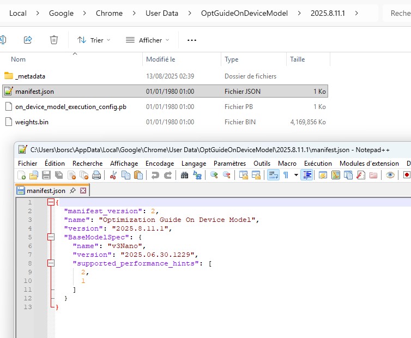Click the Close All documents toolbar icon
This screenshot has width=411, height=338.
(x=84, y=175)
